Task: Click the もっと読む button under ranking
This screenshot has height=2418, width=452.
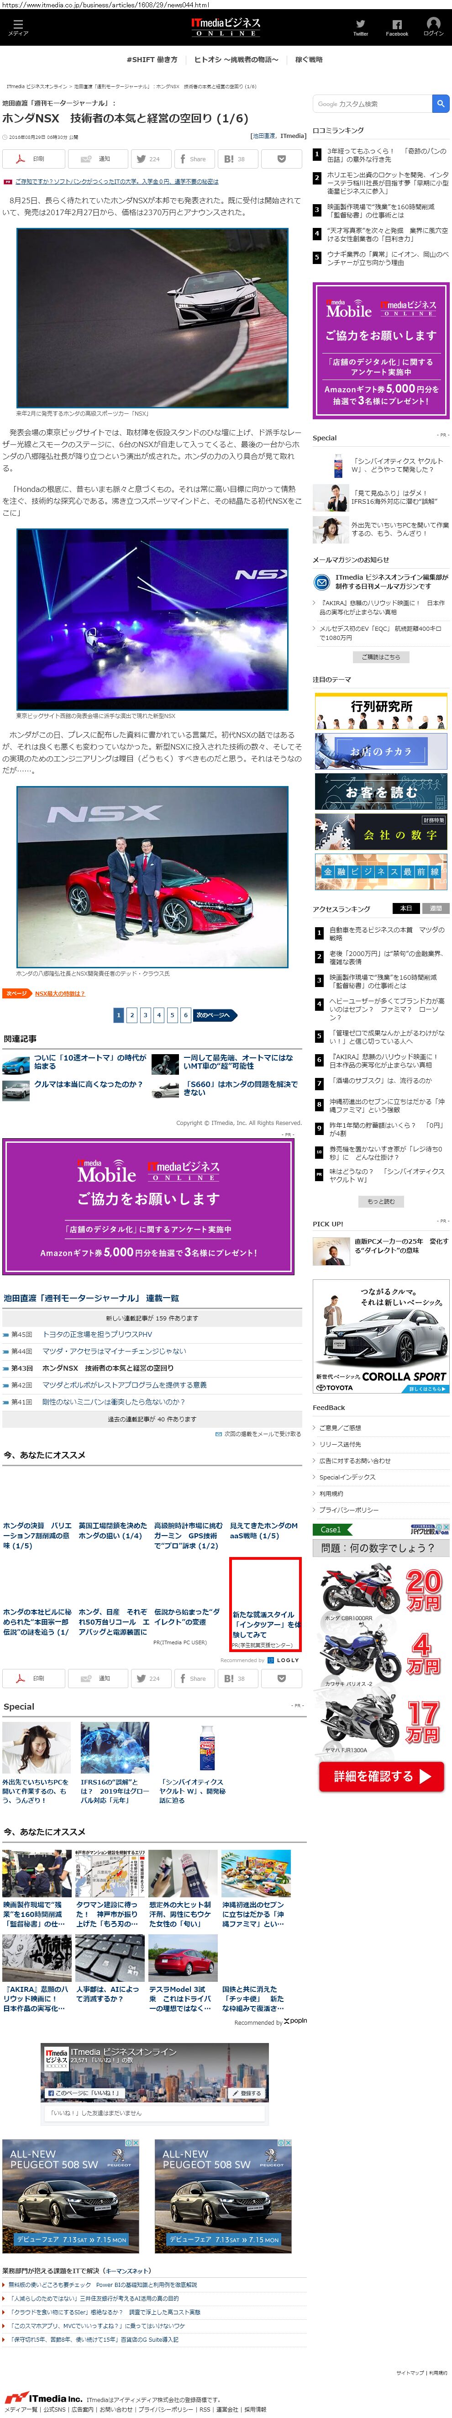Action: coord(381,1202)
